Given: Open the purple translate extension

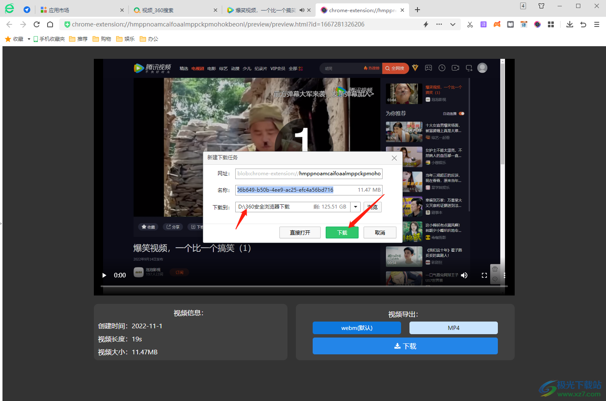Looking at the screenshot, I should [x=484, y=24].
